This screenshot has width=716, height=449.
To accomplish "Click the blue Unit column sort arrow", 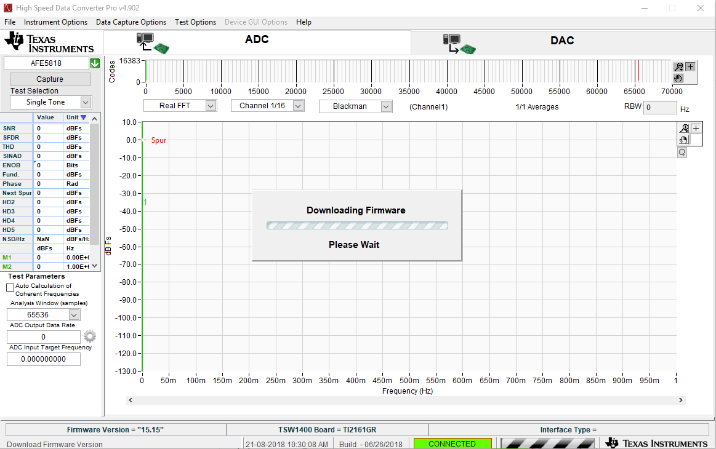I will [83, 117].
